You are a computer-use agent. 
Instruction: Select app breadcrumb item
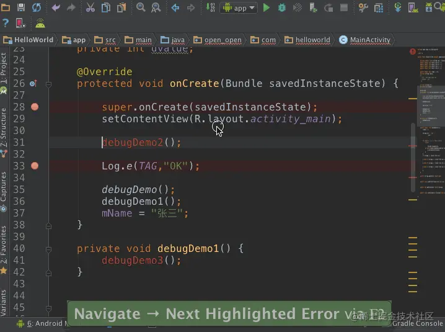click(x=74, y=40)
